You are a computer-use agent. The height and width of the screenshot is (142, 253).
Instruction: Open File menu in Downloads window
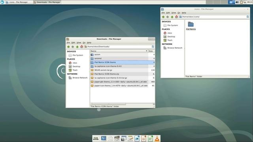tap(68, 43)
